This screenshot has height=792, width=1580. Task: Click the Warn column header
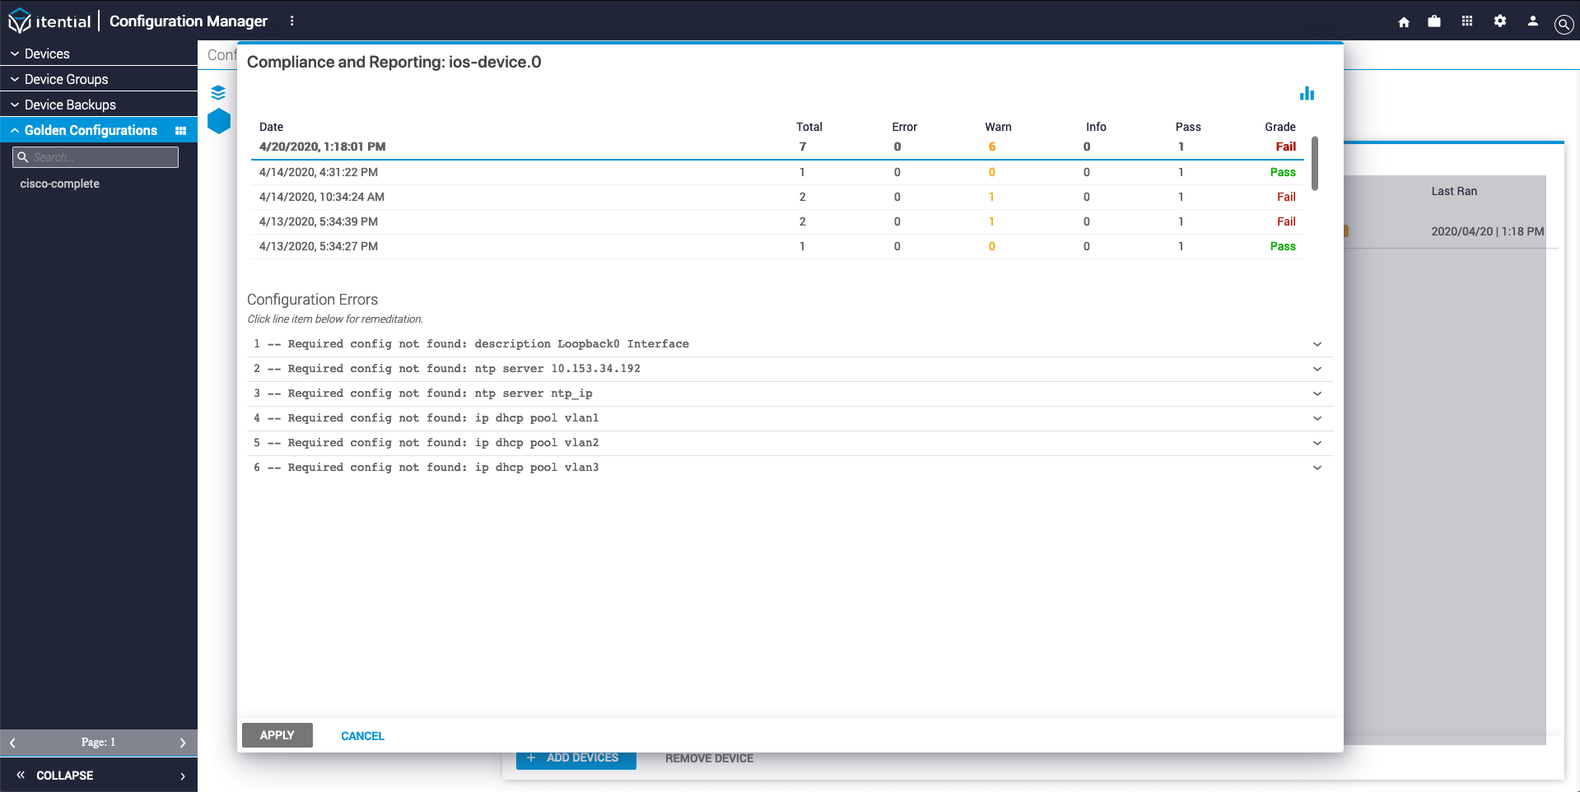[998, 127]
